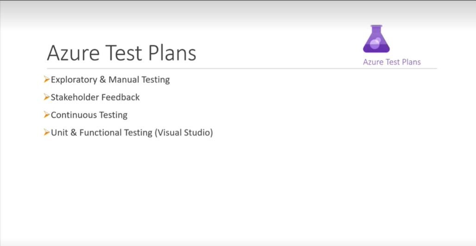Select the Exploratory & Manual Testing line
Screen dimensions: 476x246
point(110,80)
